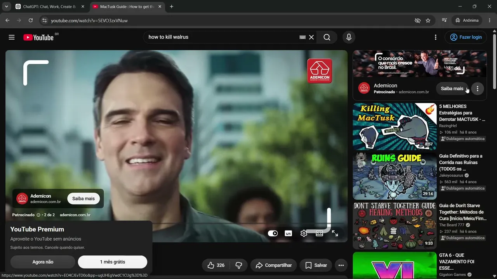497x279 pixels.
Task: Switch to the ChatGPT tab
Action: pyautogui.click(x=50, y=7)
